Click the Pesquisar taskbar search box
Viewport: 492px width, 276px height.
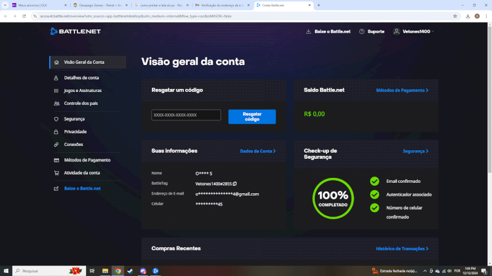click(49, 271)
